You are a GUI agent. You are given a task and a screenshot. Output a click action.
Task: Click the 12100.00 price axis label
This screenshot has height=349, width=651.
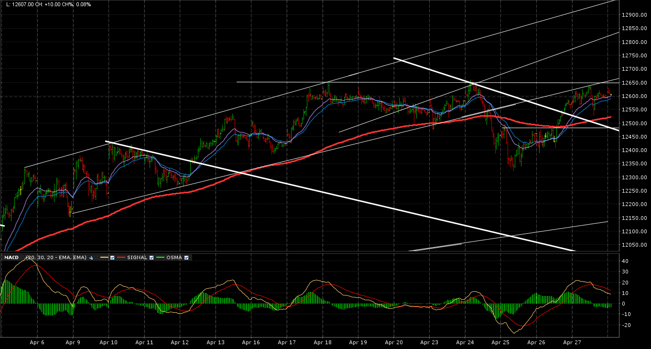[634, 231]
